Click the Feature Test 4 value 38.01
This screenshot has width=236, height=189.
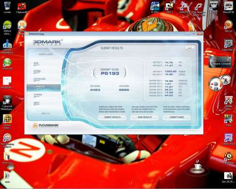coord(169,90)
